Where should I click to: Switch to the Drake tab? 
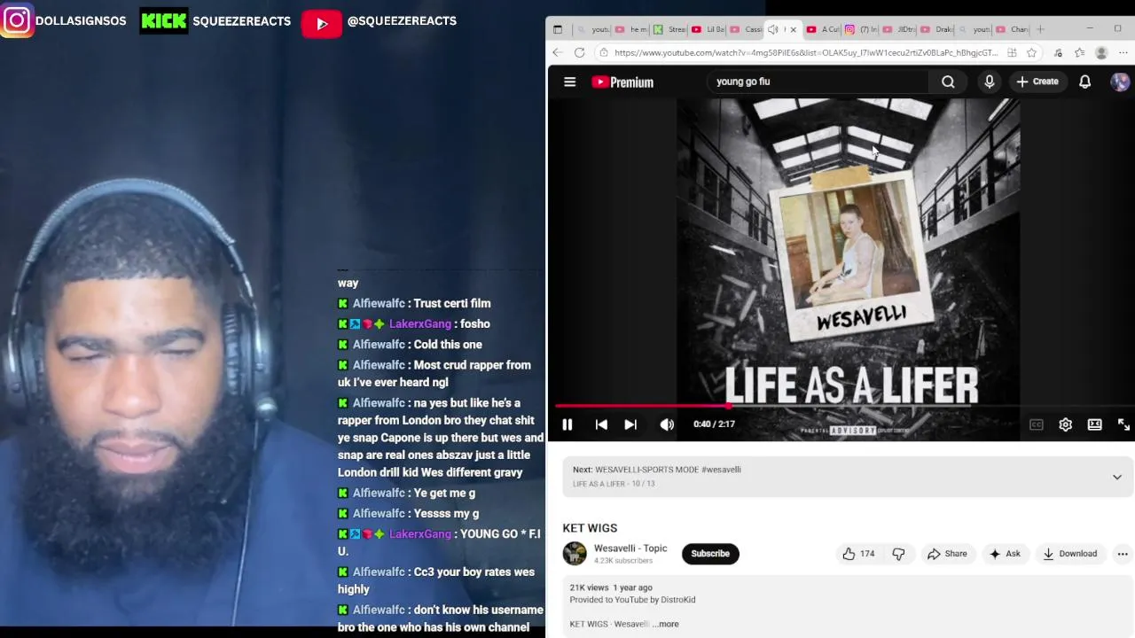[936, 29]
